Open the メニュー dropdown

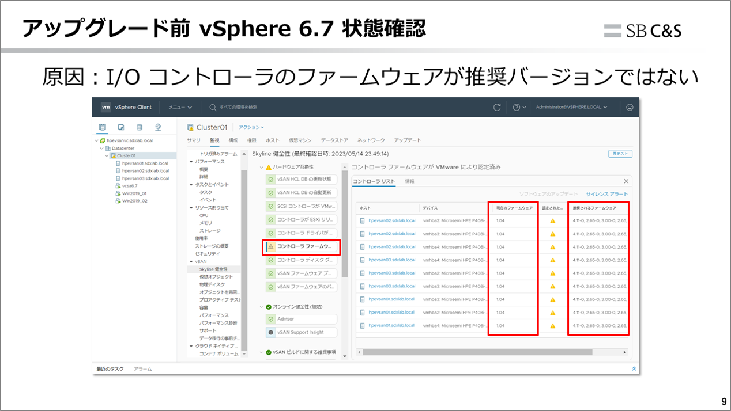180,107
